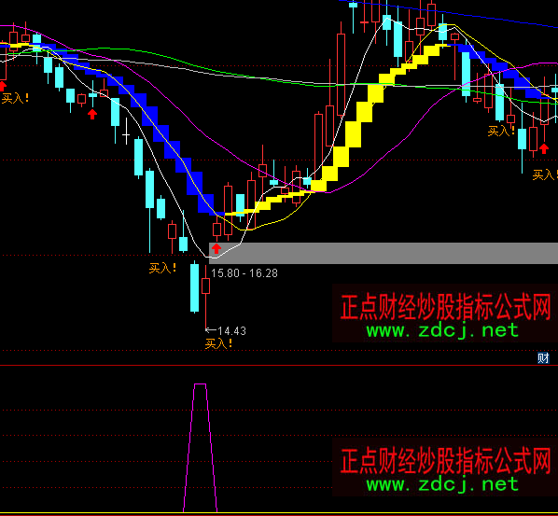Click the red arrow above the leftmost 买入! label
The image size is (558, 516).
(3, 86)
